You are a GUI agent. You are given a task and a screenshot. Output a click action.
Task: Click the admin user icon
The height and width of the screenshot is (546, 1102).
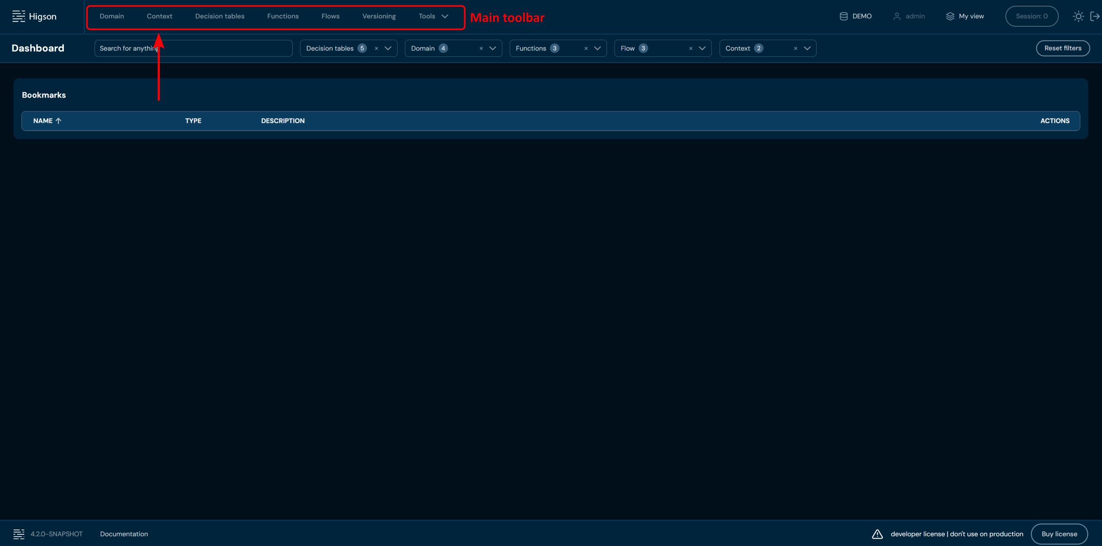point(897,16)
